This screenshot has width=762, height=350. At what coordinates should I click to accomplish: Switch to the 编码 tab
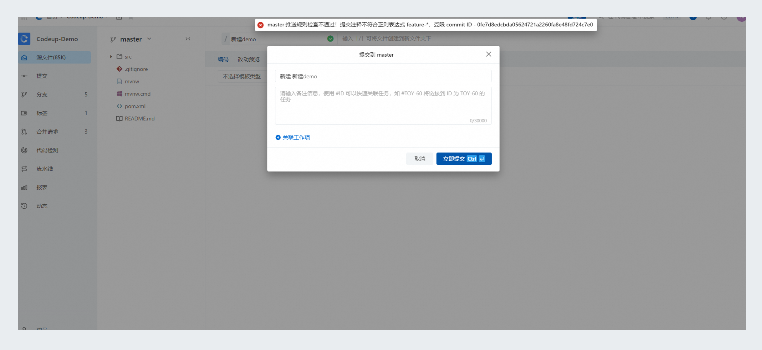click(x=223, y=59)
